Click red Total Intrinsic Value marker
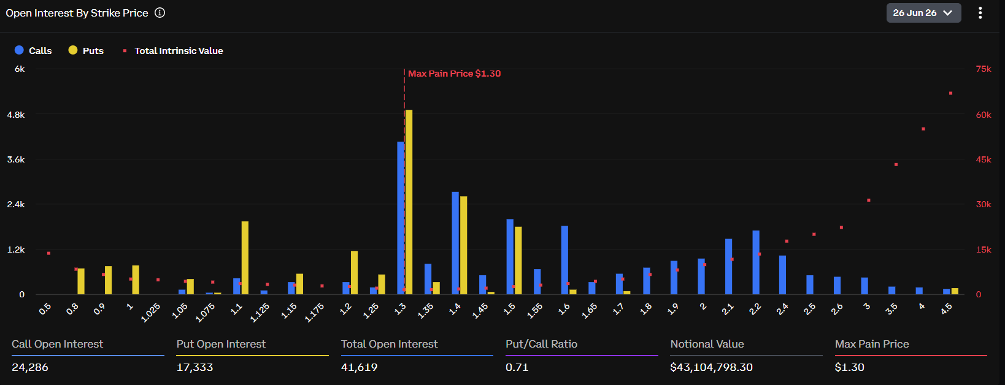The image size is (1005, 385). [x=125, y=51]
